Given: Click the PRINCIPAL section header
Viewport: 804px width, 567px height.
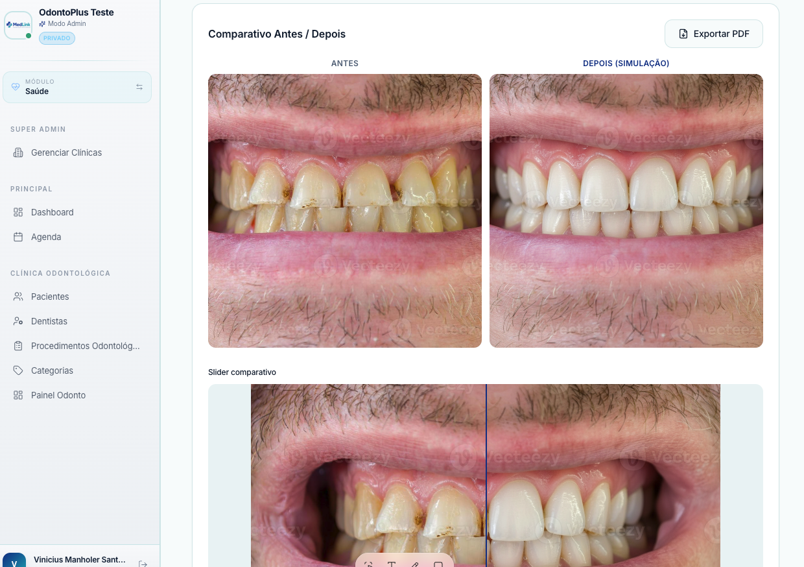Looking at the screenshot, I should (31, 189).
